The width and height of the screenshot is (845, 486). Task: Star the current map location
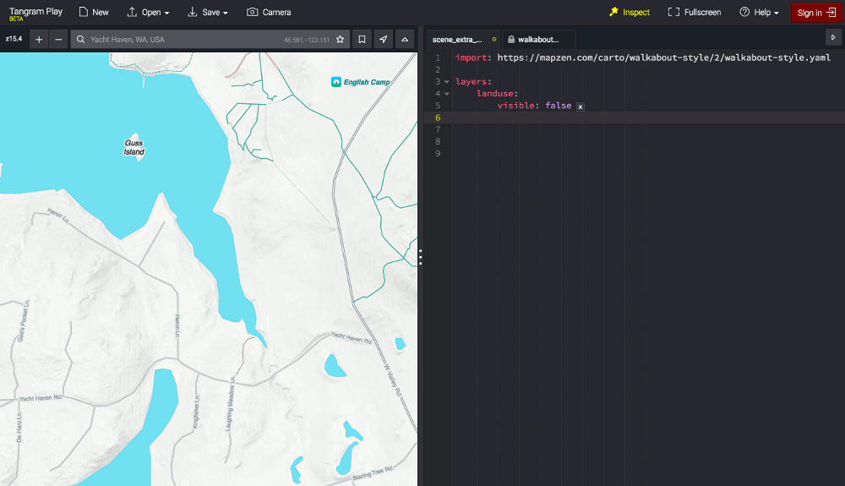click(x=340, y=40)
